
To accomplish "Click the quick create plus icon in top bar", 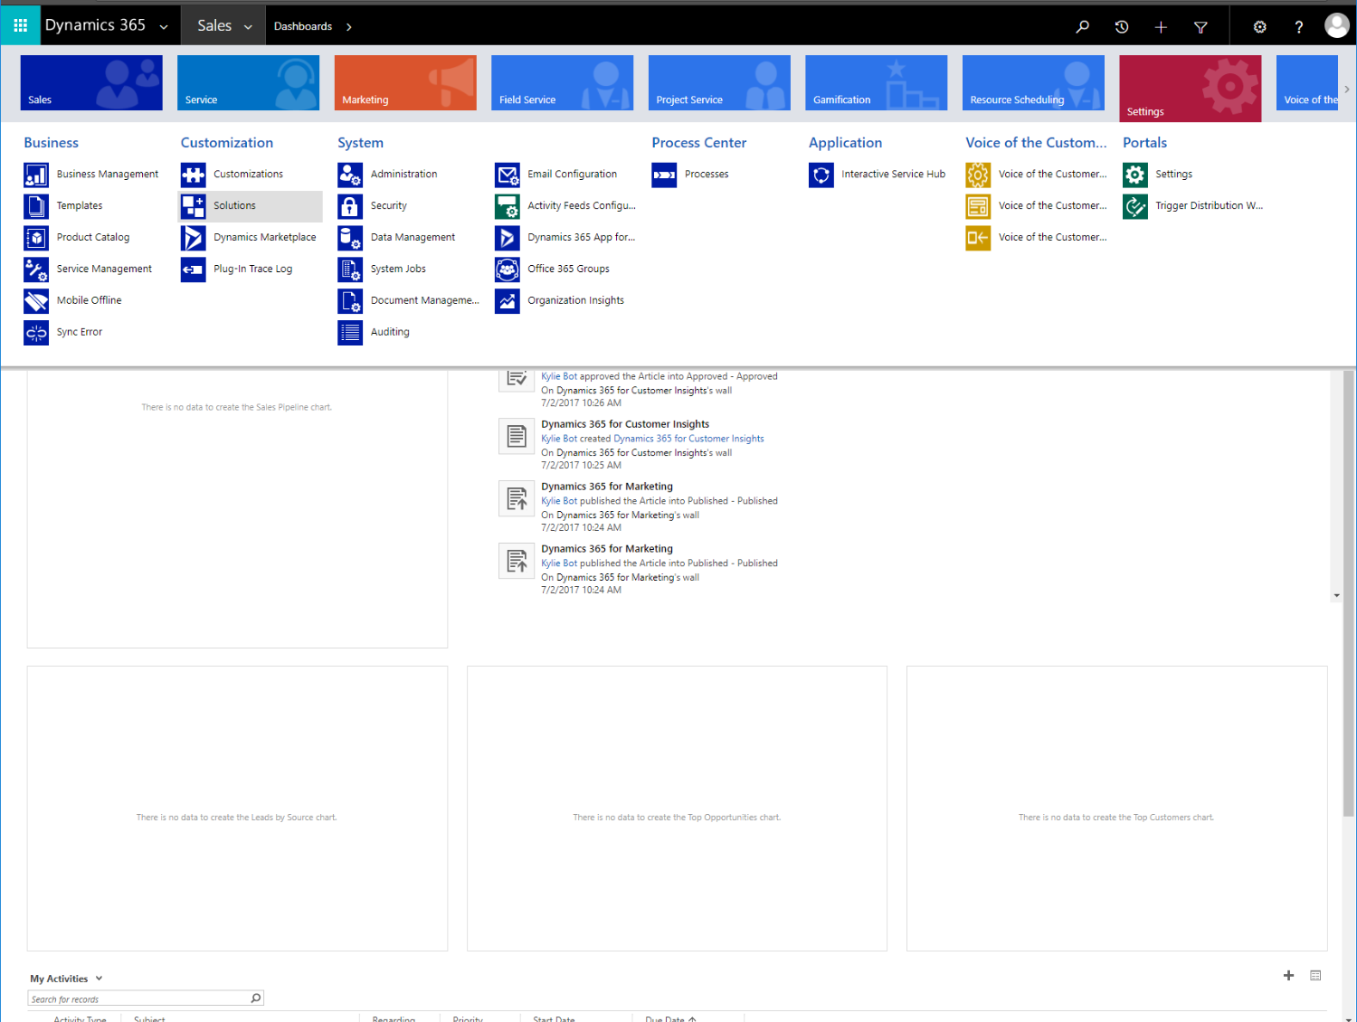I will pyautogui.click(x=1161, y=26).
